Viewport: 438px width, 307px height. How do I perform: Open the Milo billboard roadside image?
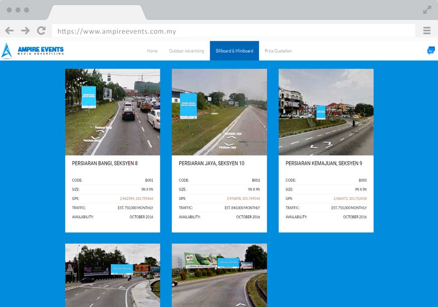tap(219, 275)
